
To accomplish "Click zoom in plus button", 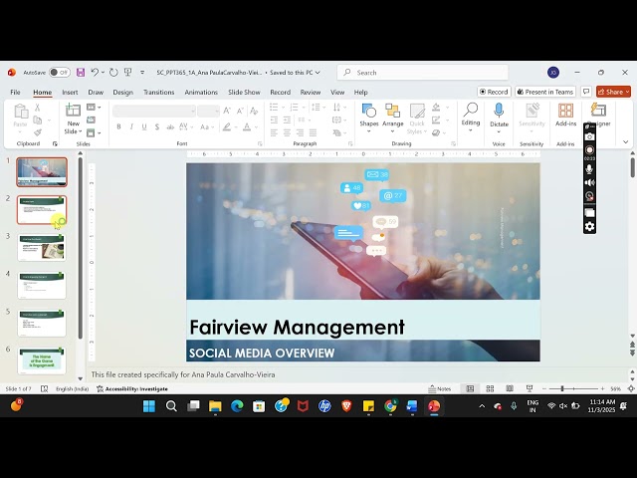I will tap(602, 389).
